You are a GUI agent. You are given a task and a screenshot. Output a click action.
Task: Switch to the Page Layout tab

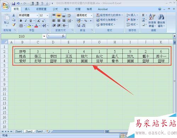[x=41, y=9]
